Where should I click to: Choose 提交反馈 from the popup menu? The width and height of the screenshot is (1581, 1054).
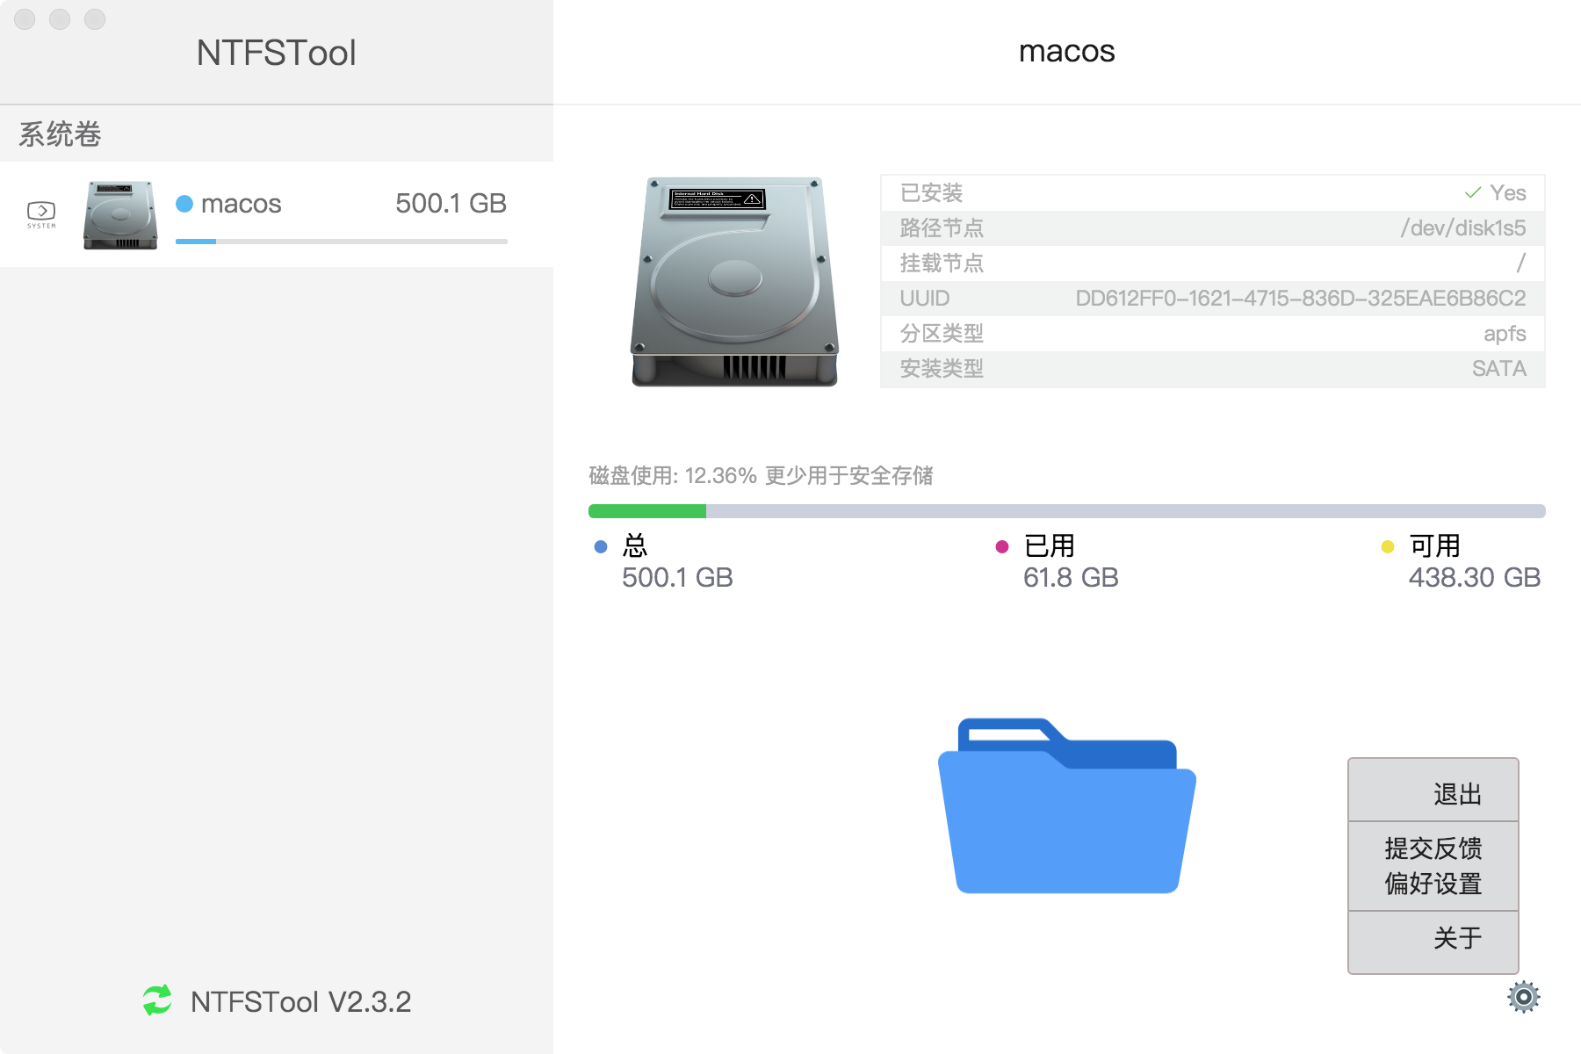pos(1433,848)
